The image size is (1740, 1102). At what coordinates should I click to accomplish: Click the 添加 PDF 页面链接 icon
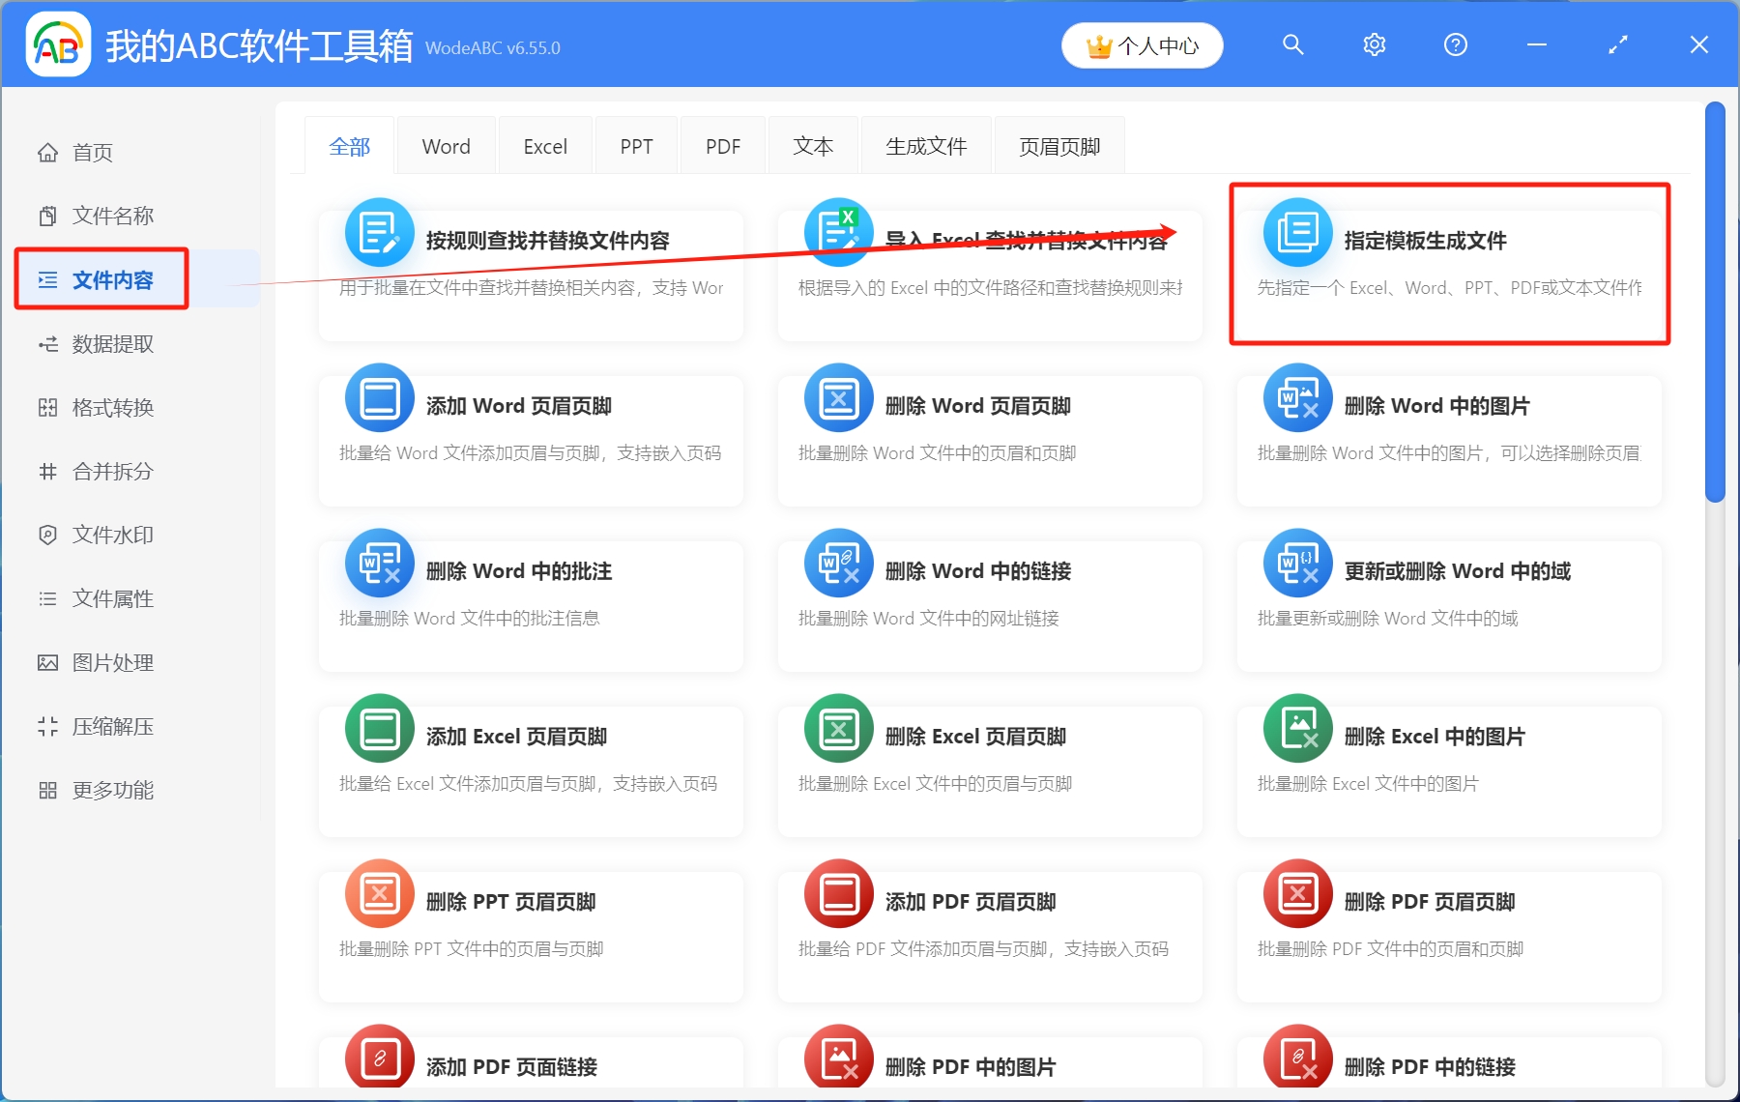click(379, 1058)
